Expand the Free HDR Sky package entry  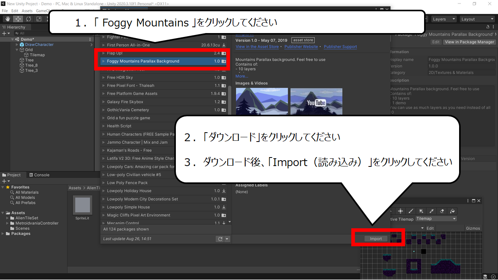103,77
